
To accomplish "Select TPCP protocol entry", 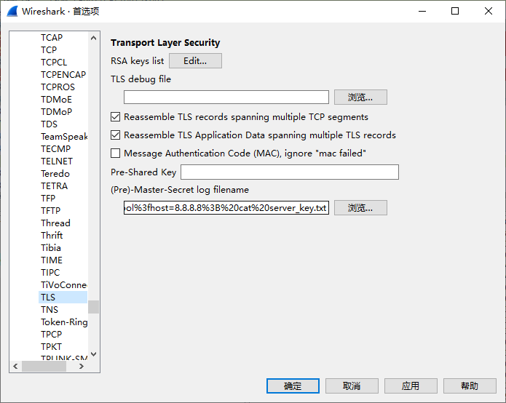I will (51, 335).
